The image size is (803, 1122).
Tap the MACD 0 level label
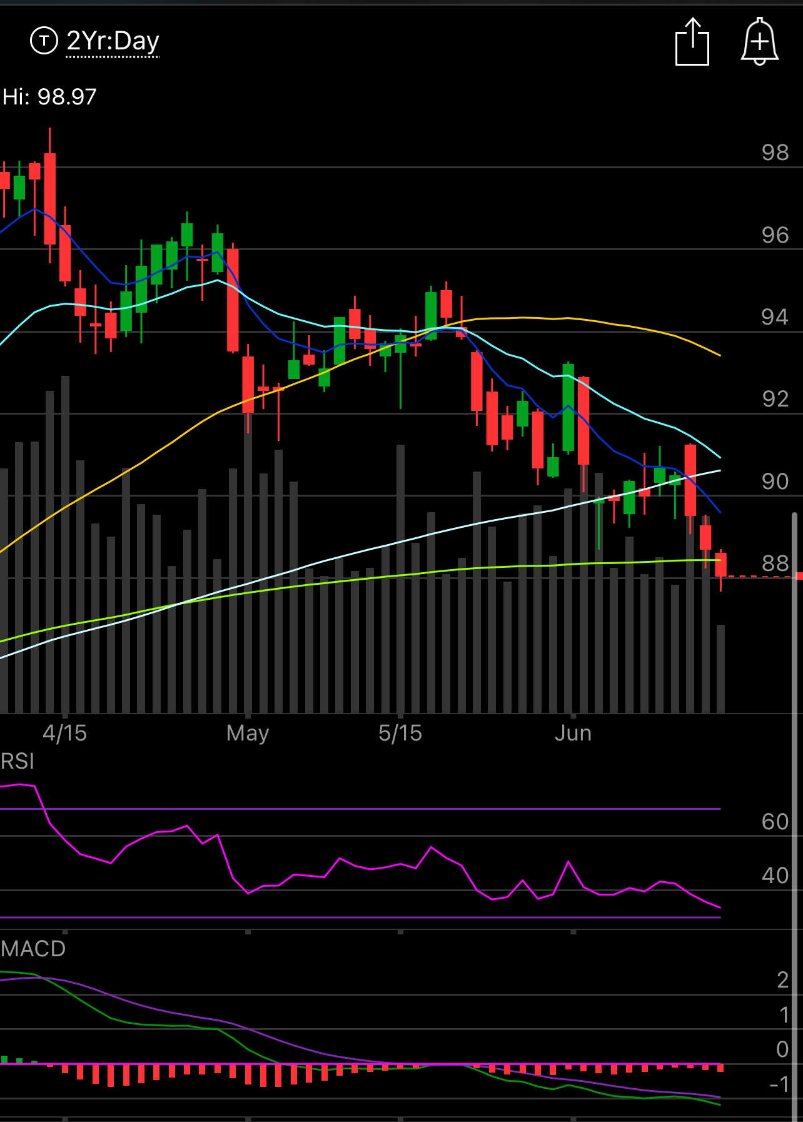coord(782,1049)
